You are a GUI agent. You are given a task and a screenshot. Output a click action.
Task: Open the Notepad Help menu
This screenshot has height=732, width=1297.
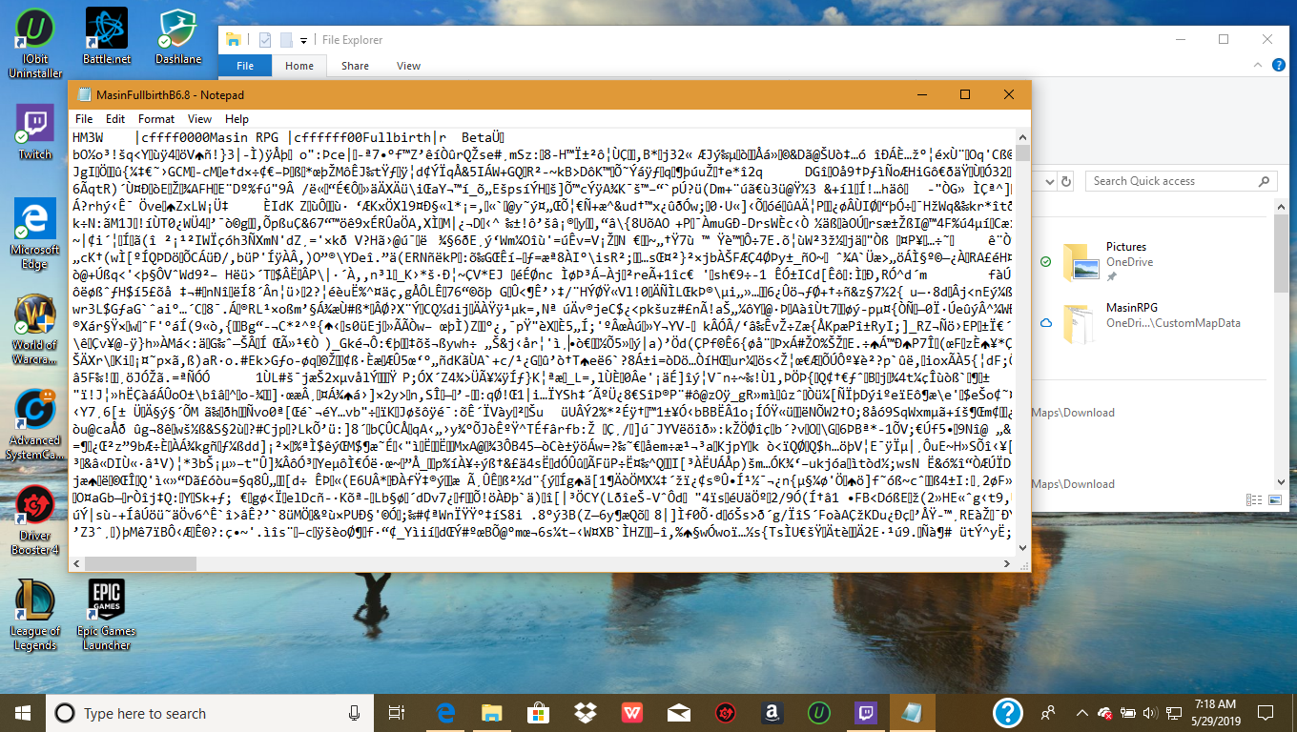point(237,119)
